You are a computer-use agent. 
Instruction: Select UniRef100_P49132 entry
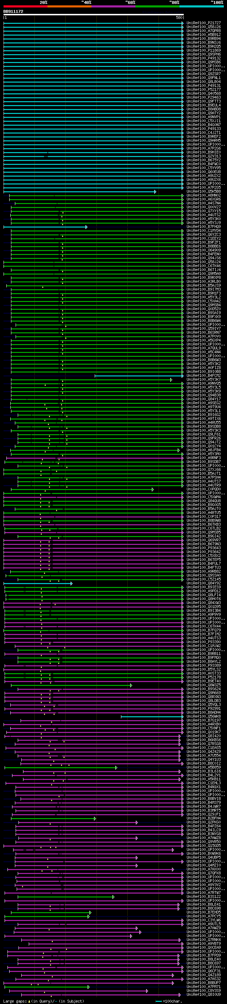203,58
